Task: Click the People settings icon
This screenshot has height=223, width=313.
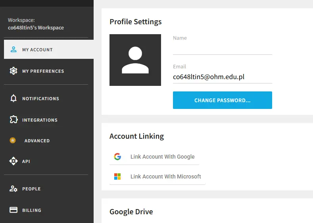Action: click(x=13, y=188)
